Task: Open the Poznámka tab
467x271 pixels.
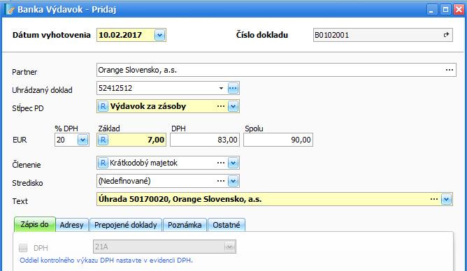Action: coord(185,225)
